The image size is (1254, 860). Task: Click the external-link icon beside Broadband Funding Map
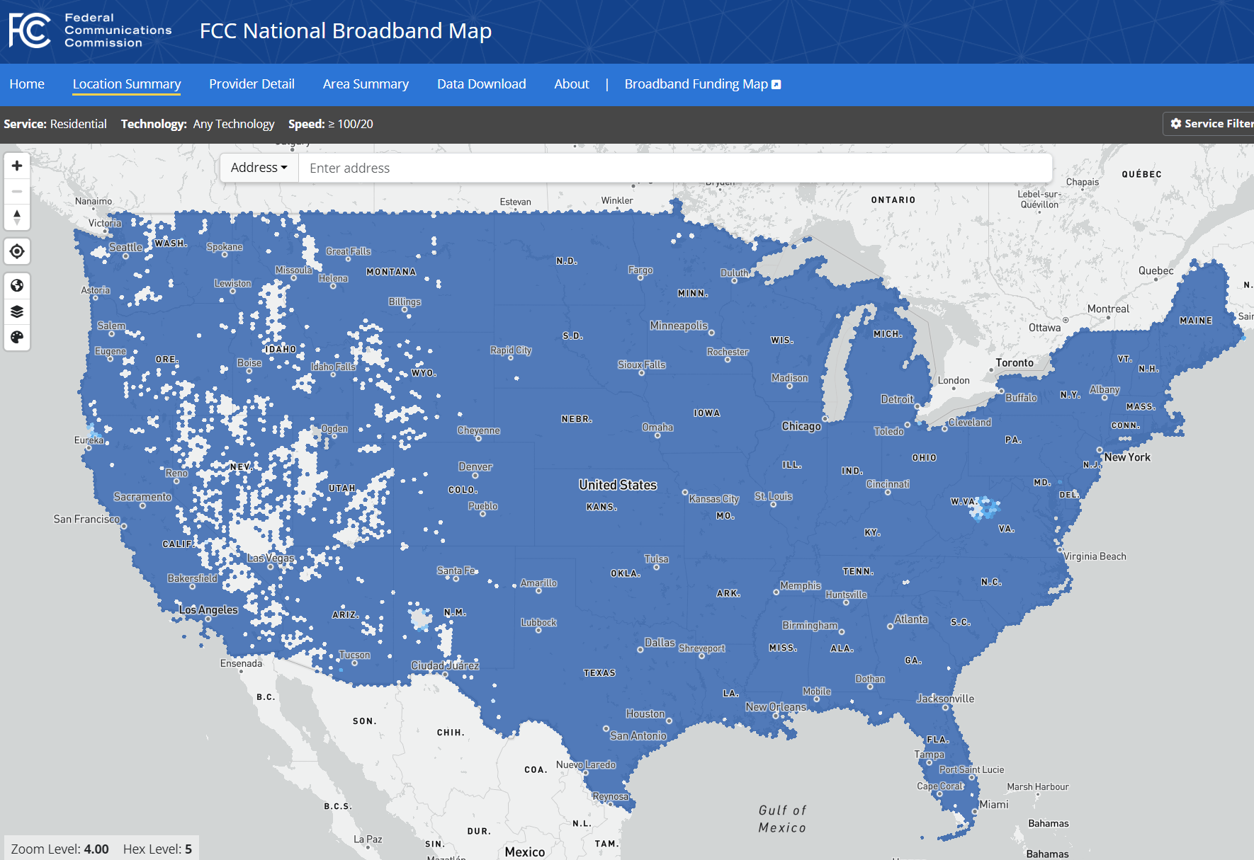coord(776,84)
